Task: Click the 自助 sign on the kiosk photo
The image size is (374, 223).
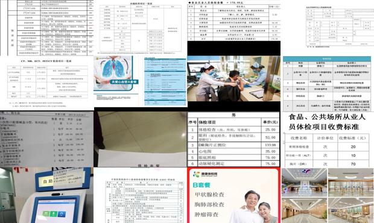Action: [x=48, y=181]
